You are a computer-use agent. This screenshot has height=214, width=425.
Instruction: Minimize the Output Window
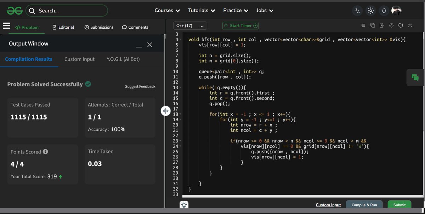[139, 46]
